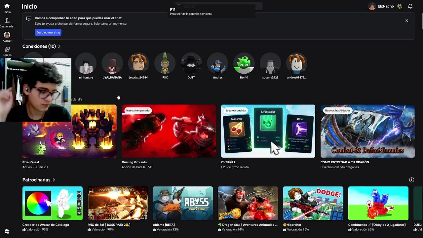Open the Ben10 connection avatar
Image resolution: width=423 pixels, height=238 pixels.
[x=244, y=63]
